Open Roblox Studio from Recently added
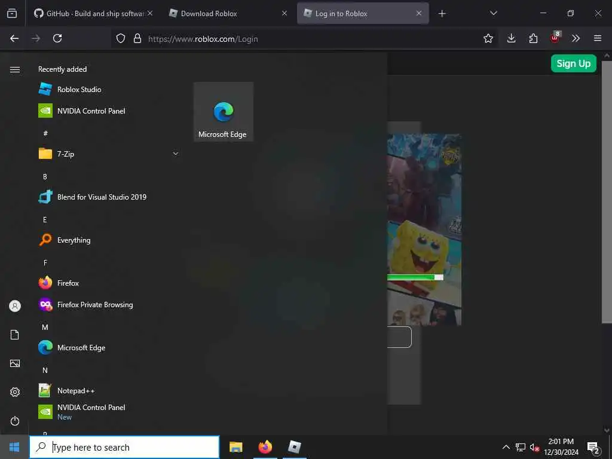612x459 pixels. point(109,90)
